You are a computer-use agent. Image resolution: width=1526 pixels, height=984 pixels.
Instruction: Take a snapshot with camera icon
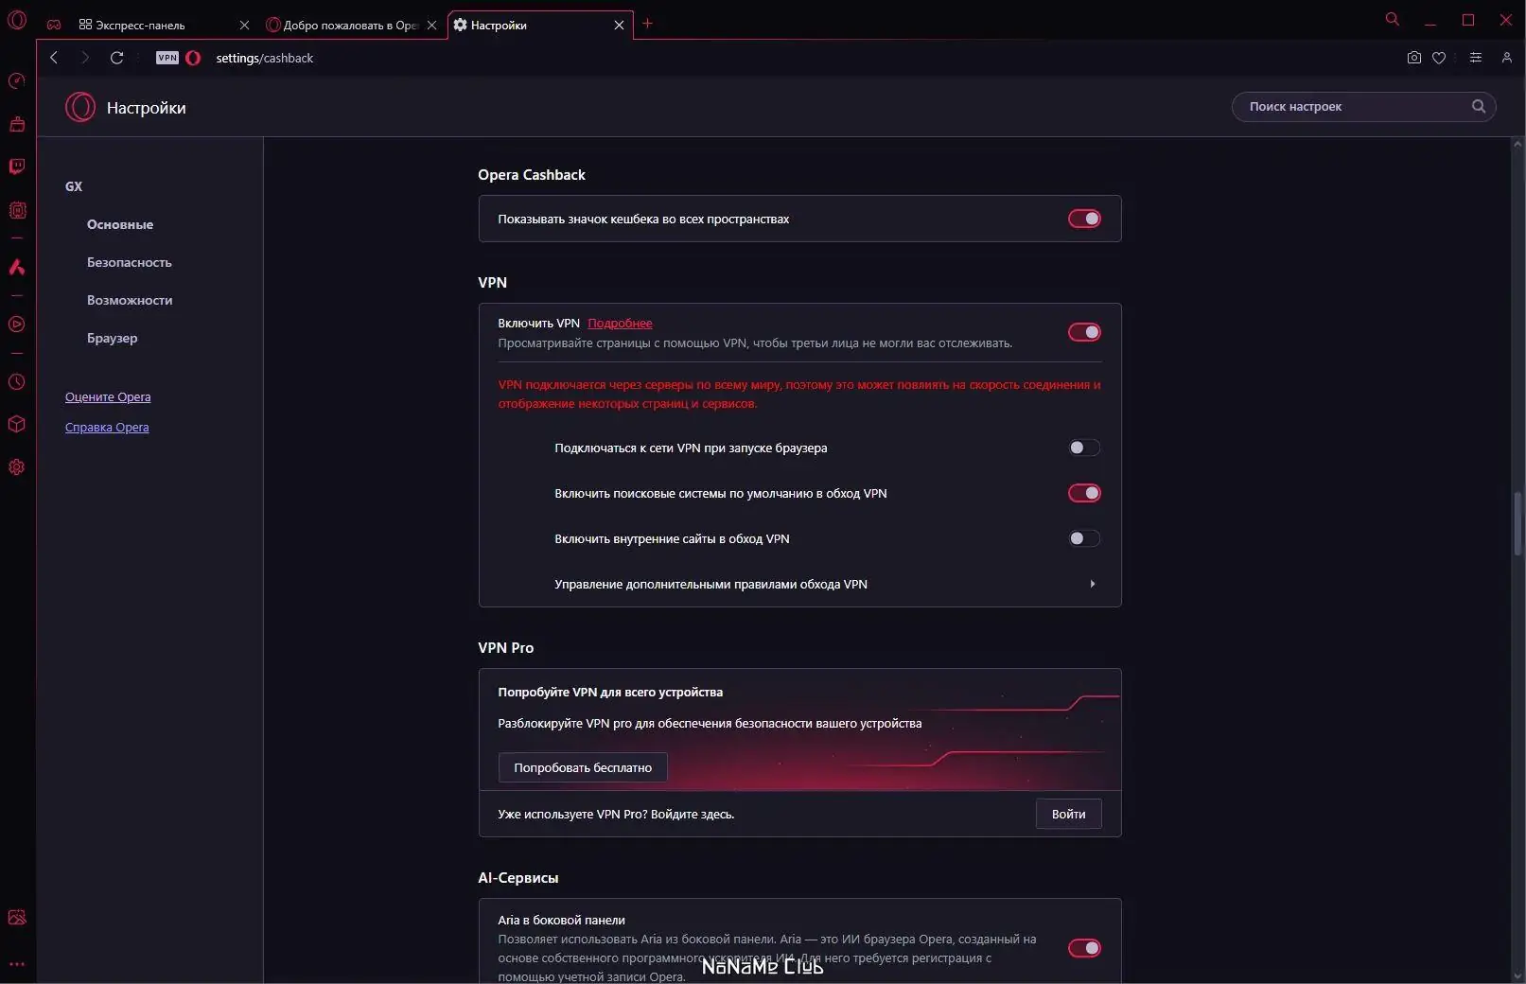tap(1413, 58)
